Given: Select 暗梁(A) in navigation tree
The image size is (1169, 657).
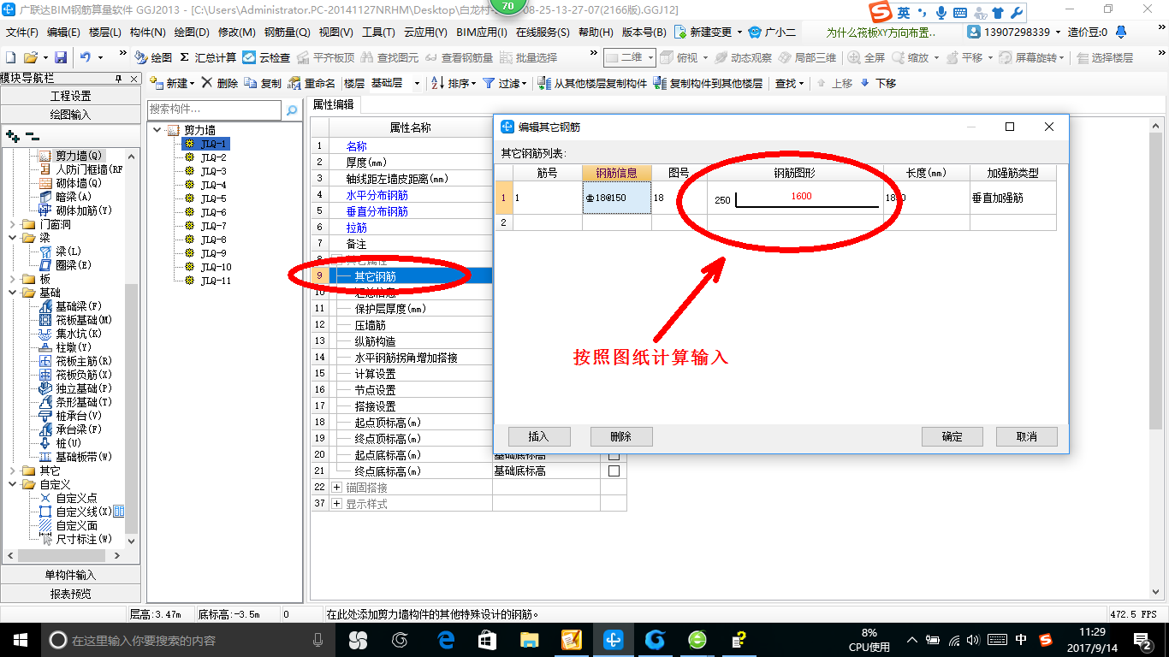Looking at the screenshot, I should coord(73,197).
